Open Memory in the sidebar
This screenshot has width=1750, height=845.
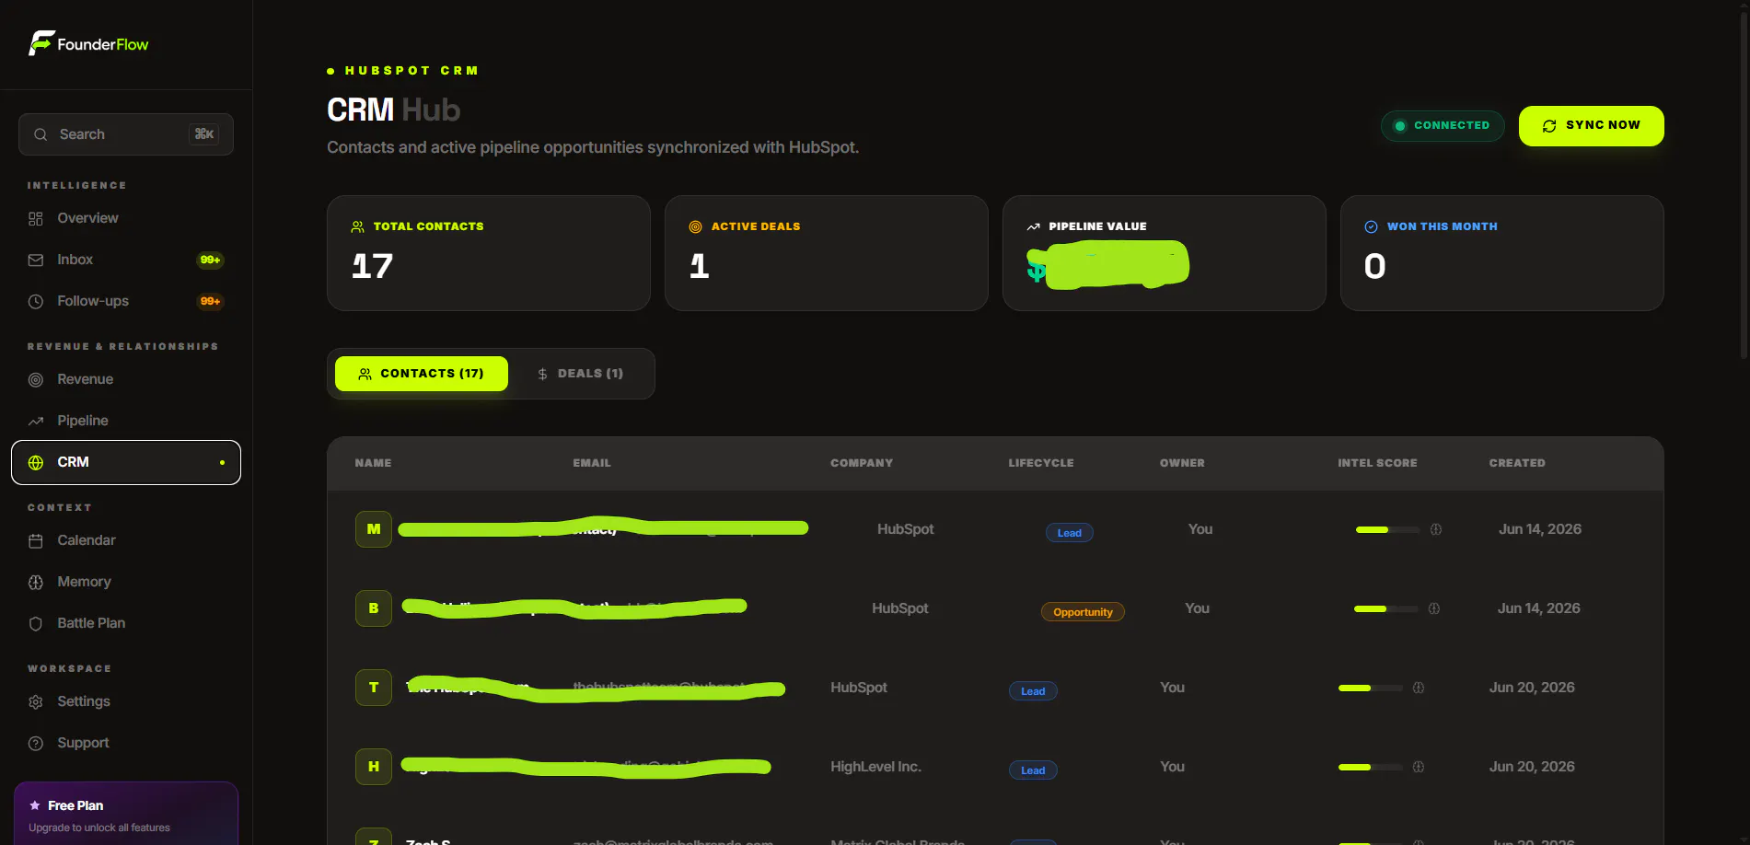click(126, 582)
